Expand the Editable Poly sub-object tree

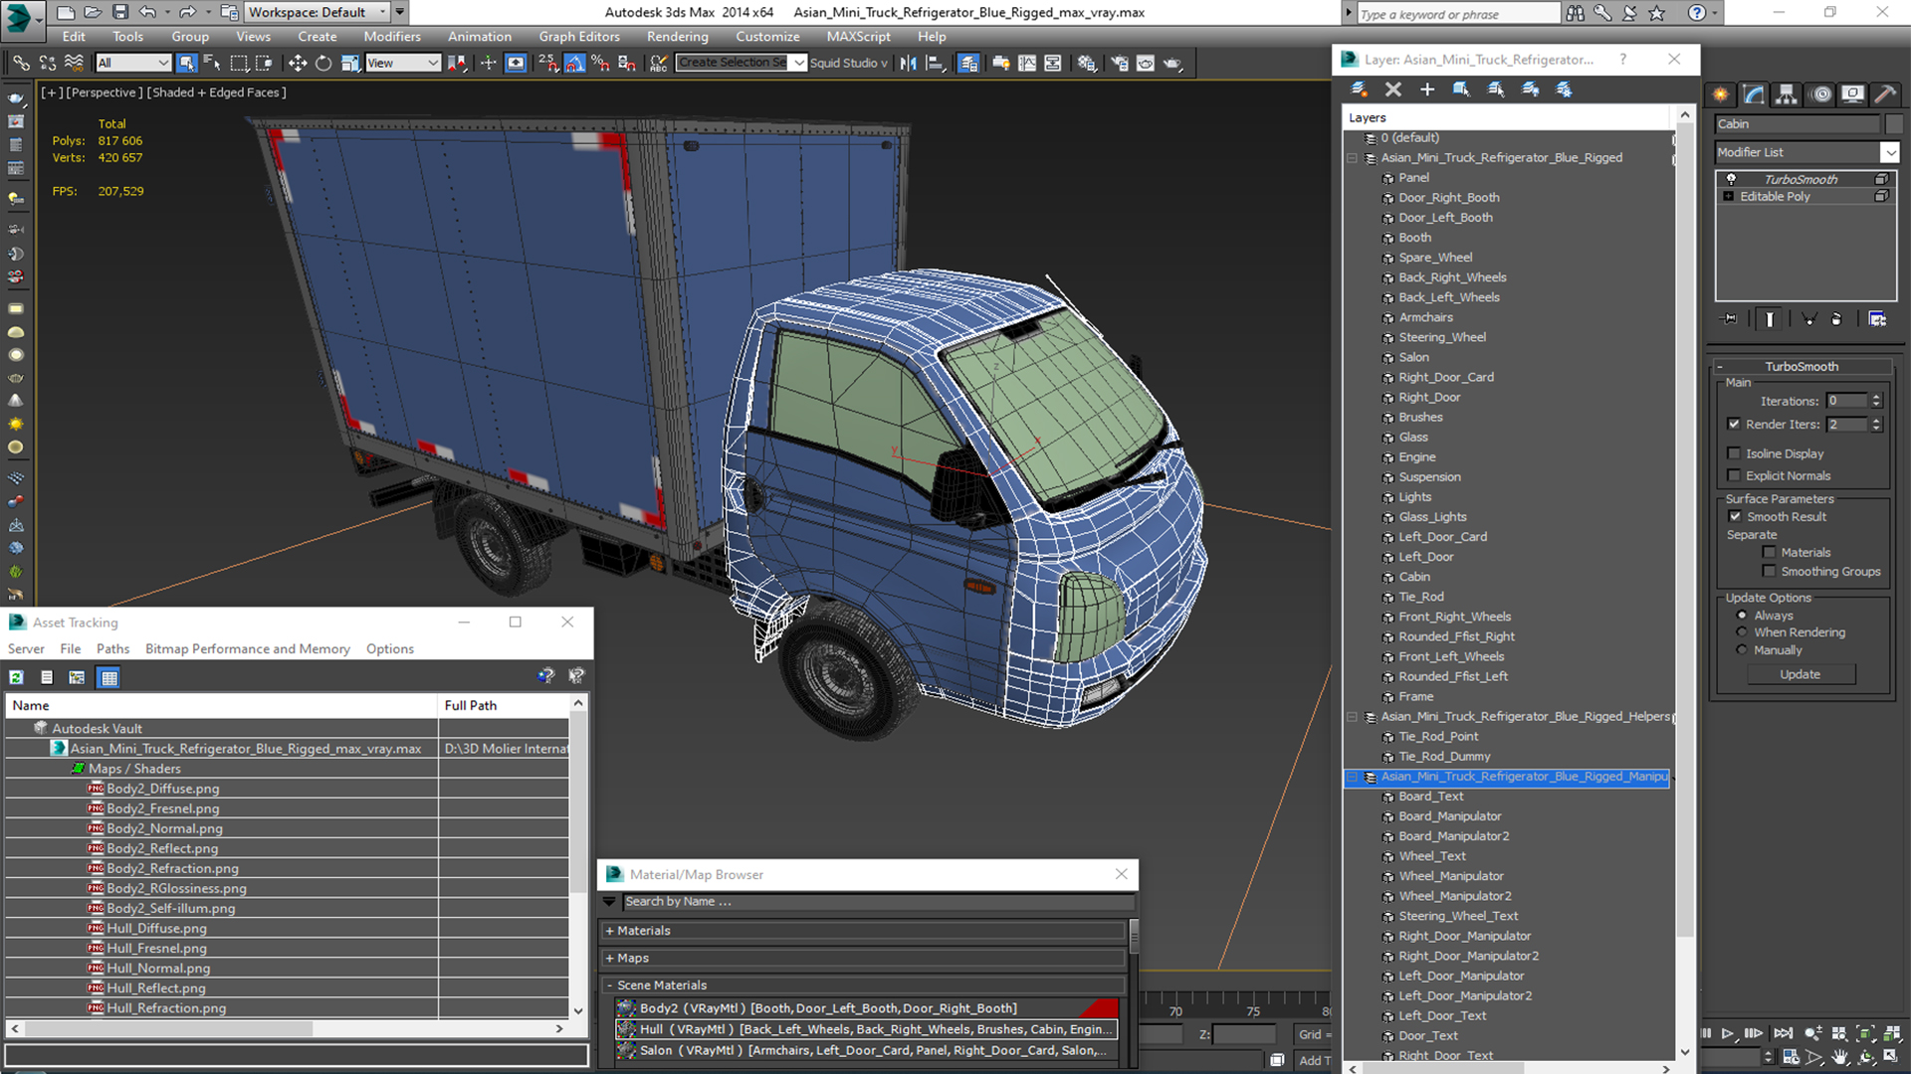[1729, 197]
